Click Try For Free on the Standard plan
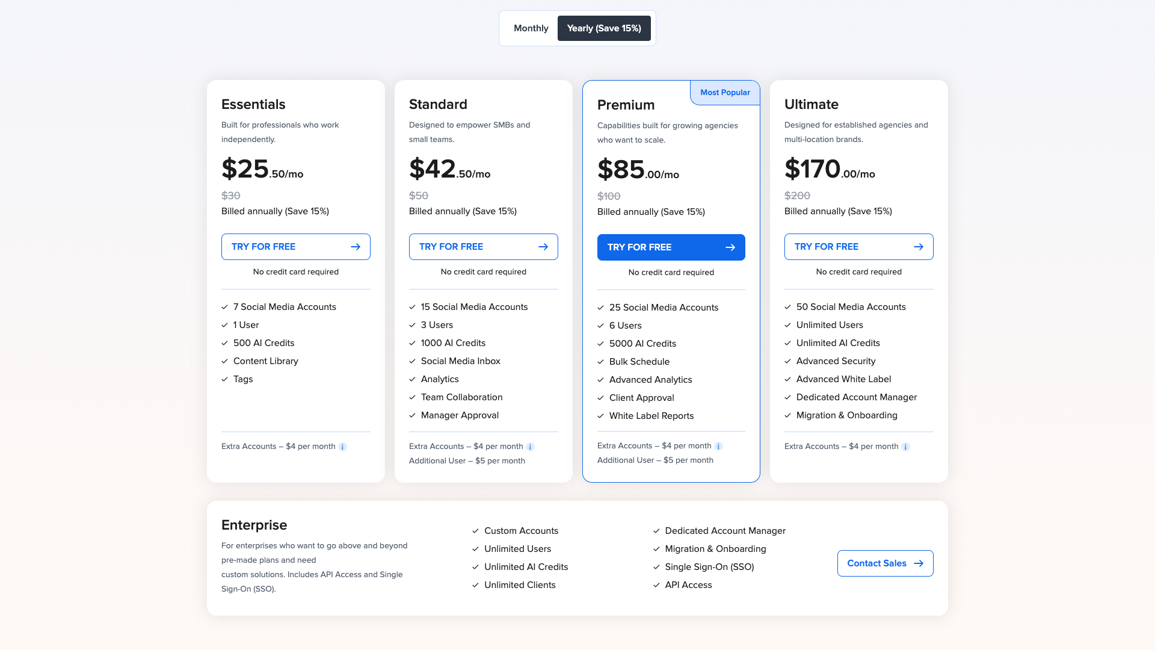This screenshot has height=650, width=1155. point(483,246)
